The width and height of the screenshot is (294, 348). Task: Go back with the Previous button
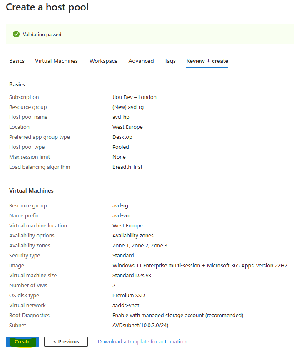click(x=66, y=342)
